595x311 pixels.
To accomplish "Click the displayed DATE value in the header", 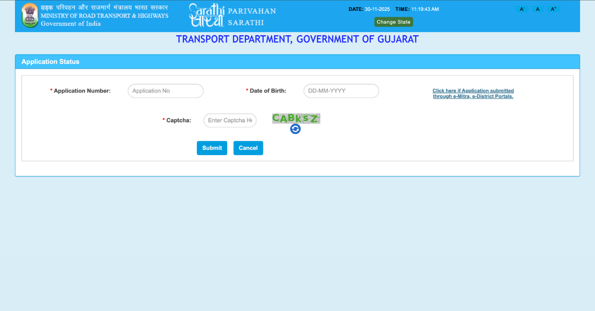I will tap(378, 8).
